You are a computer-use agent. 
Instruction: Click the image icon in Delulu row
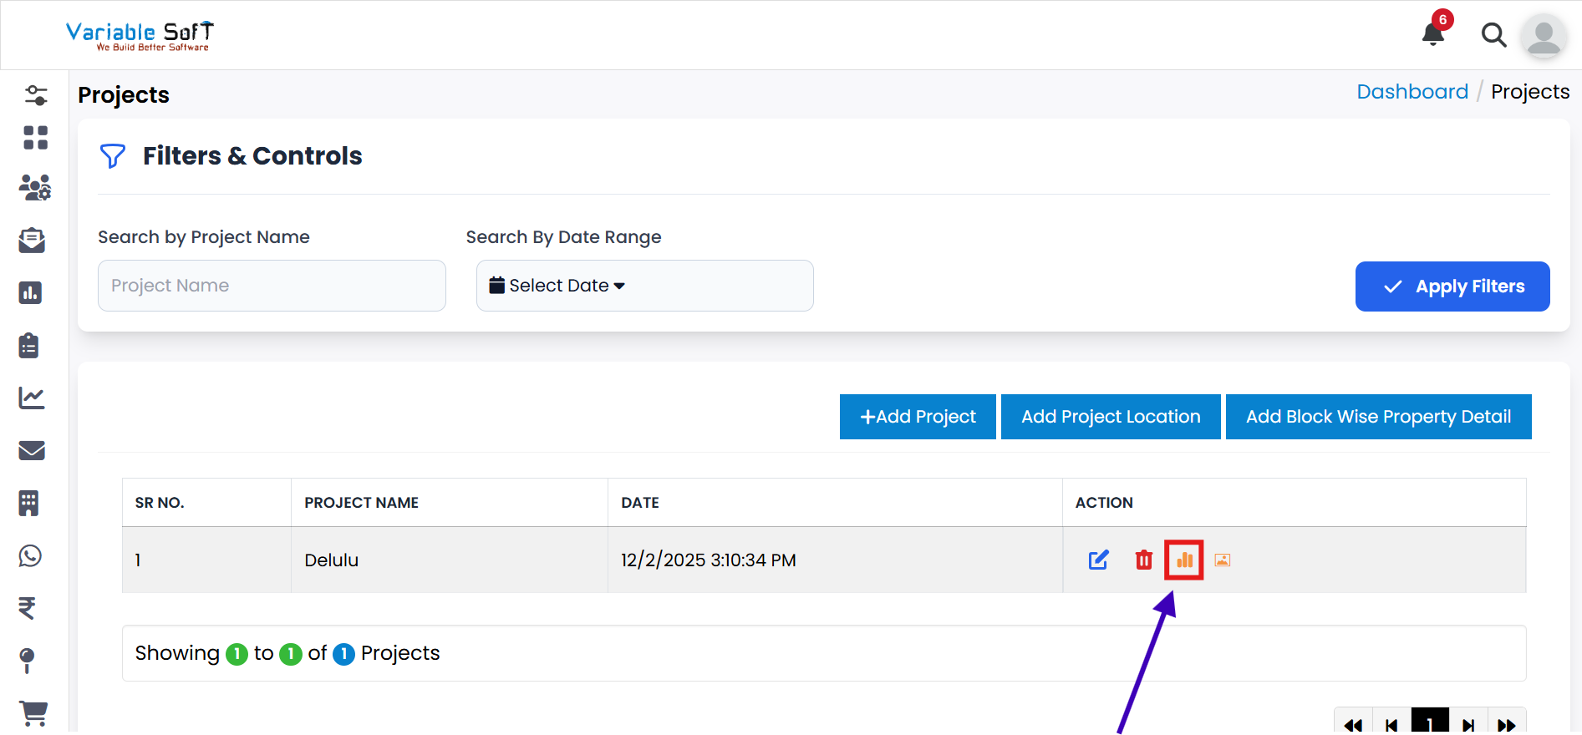(x=1222, y=560)
